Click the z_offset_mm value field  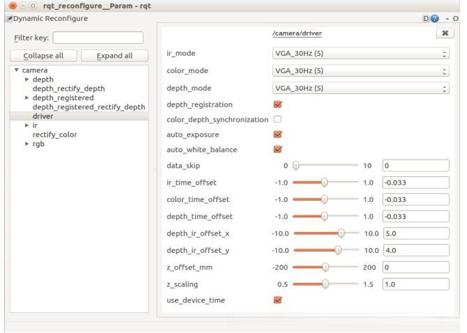point(416,268)
